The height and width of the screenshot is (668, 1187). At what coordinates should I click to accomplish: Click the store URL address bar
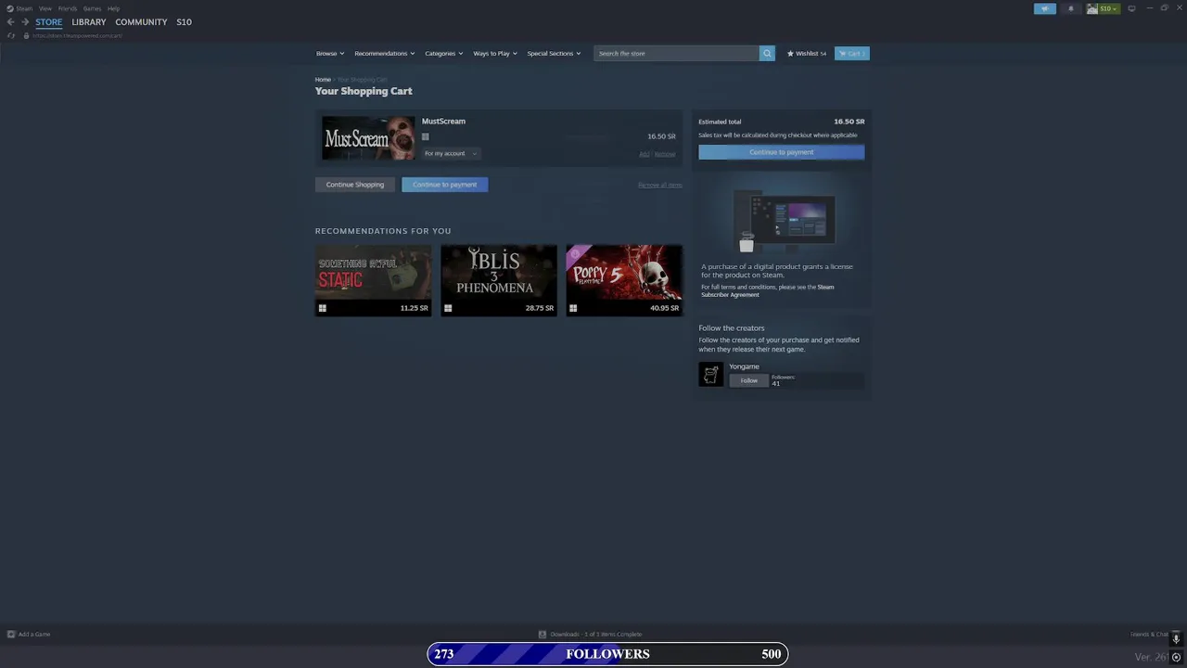(77, 35)
